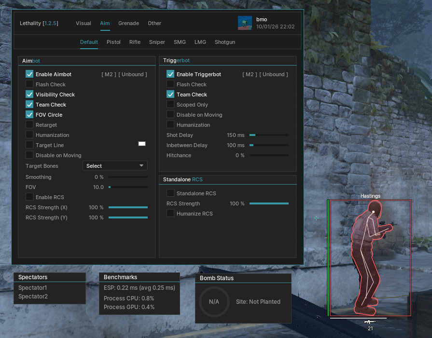Image resolution: width=432 pixels, height=338 pixels.
Task: Adjust Standalone RCS Strength slider
Action: (x=269, y=203)
